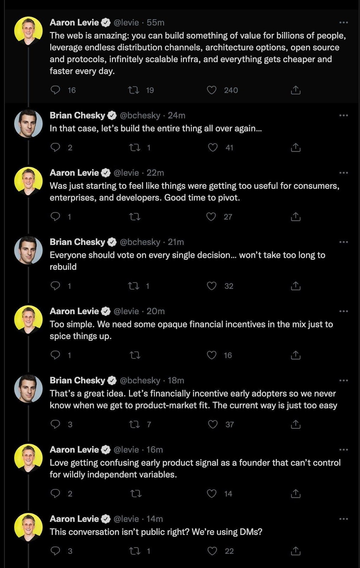Open the @levie handle on the 14m tweet
This screenshot has height=568, width=360.
tap(126, 519)
